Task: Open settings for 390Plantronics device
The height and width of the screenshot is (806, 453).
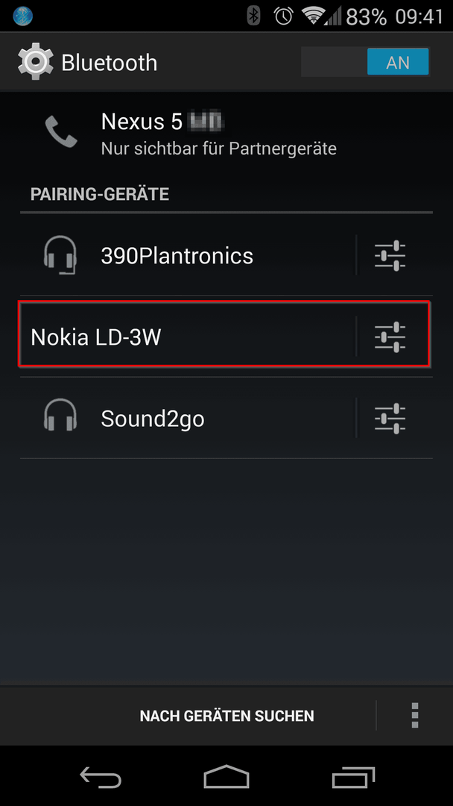Action: tap(390, 255)
